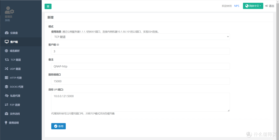This screenshot has width=279, height=140.
Task: Open the 简体中文 language dropdown
Action: pos(253,6)
